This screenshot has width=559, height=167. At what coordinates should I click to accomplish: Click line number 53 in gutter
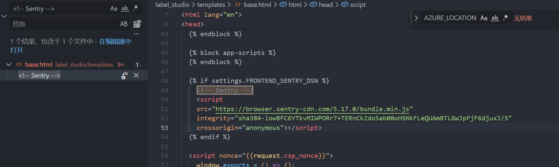164,128
